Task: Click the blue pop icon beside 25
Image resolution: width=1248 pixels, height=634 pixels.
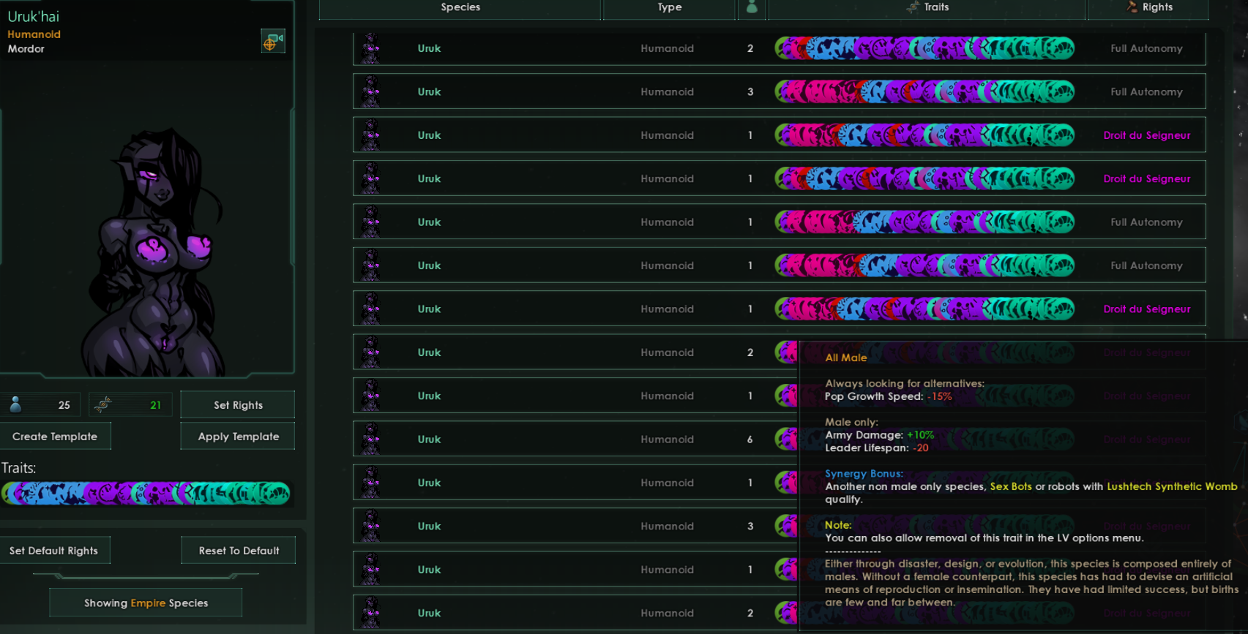Action: pos(15,404)
